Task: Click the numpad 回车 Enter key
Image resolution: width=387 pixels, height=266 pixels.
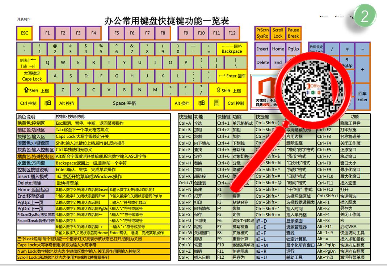Action: (362, 96)
